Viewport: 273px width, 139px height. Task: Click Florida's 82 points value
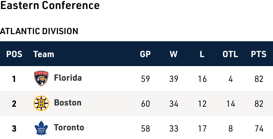[x=259, y=79]
